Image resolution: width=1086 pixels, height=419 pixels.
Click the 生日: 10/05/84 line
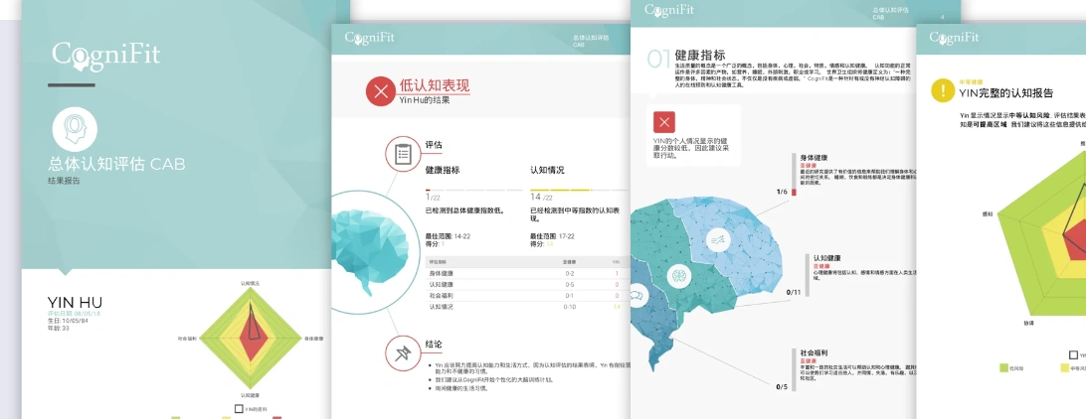pos(68,321)
